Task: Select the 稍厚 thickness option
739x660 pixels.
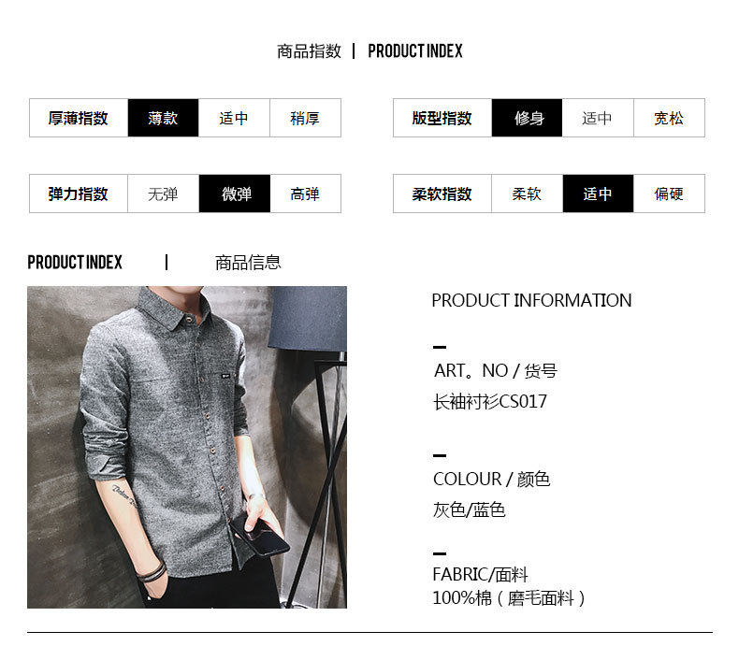Action: click(x=305, y=118)
